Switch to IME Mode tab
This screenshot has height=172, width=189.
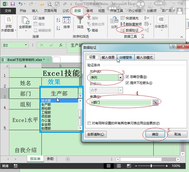(145, 58)
